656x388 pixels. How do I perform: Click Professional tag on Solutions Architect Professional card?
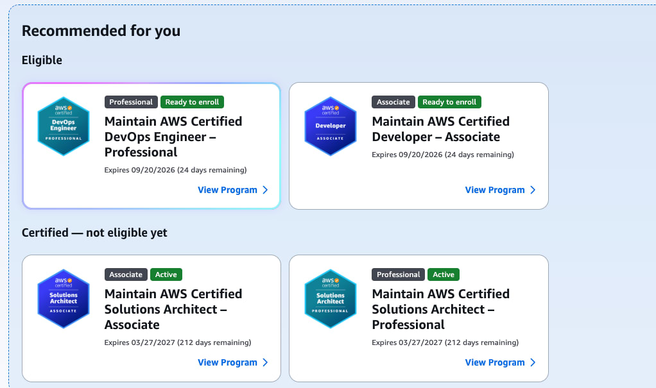[398, 274]
